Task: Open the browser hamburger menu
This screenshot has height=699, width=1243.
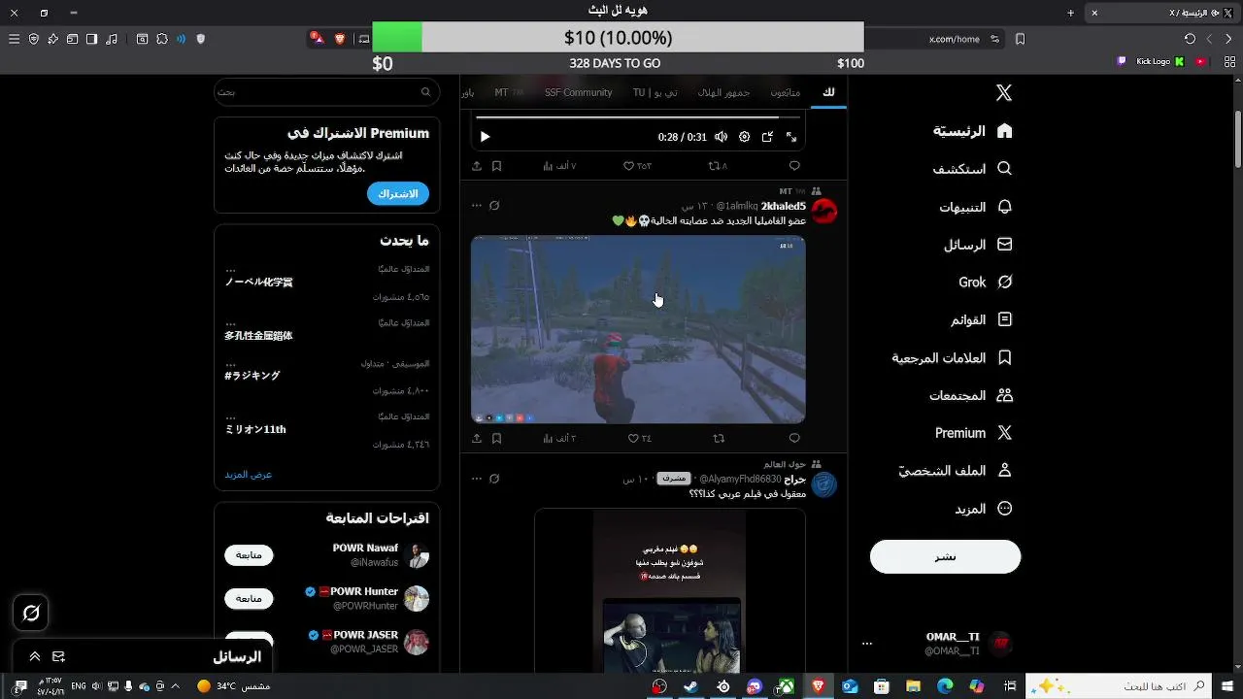Action: [x=14, y=39]
